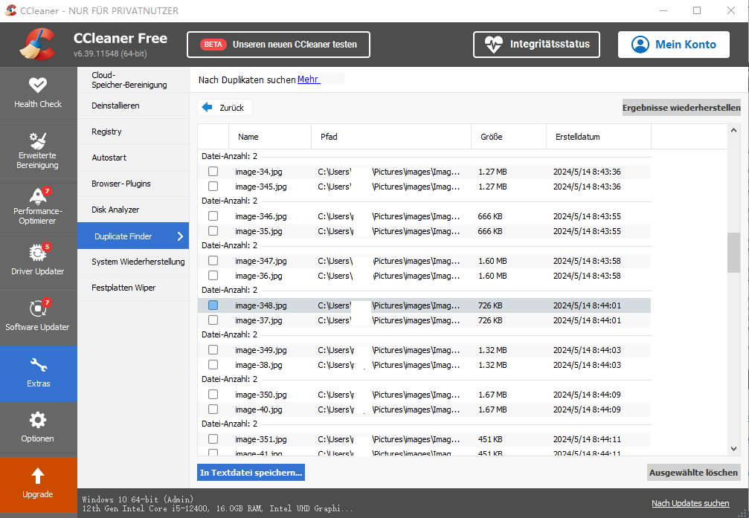This screenshot has height=518, width=749.
Task: Select the checkbox next to image-34.jpg
Action: (213, 171)
